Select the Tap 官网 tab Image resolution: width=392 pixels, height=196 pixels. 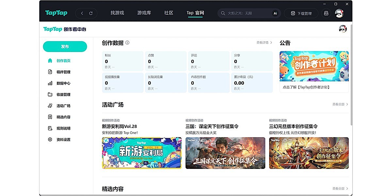click(195, 13)
